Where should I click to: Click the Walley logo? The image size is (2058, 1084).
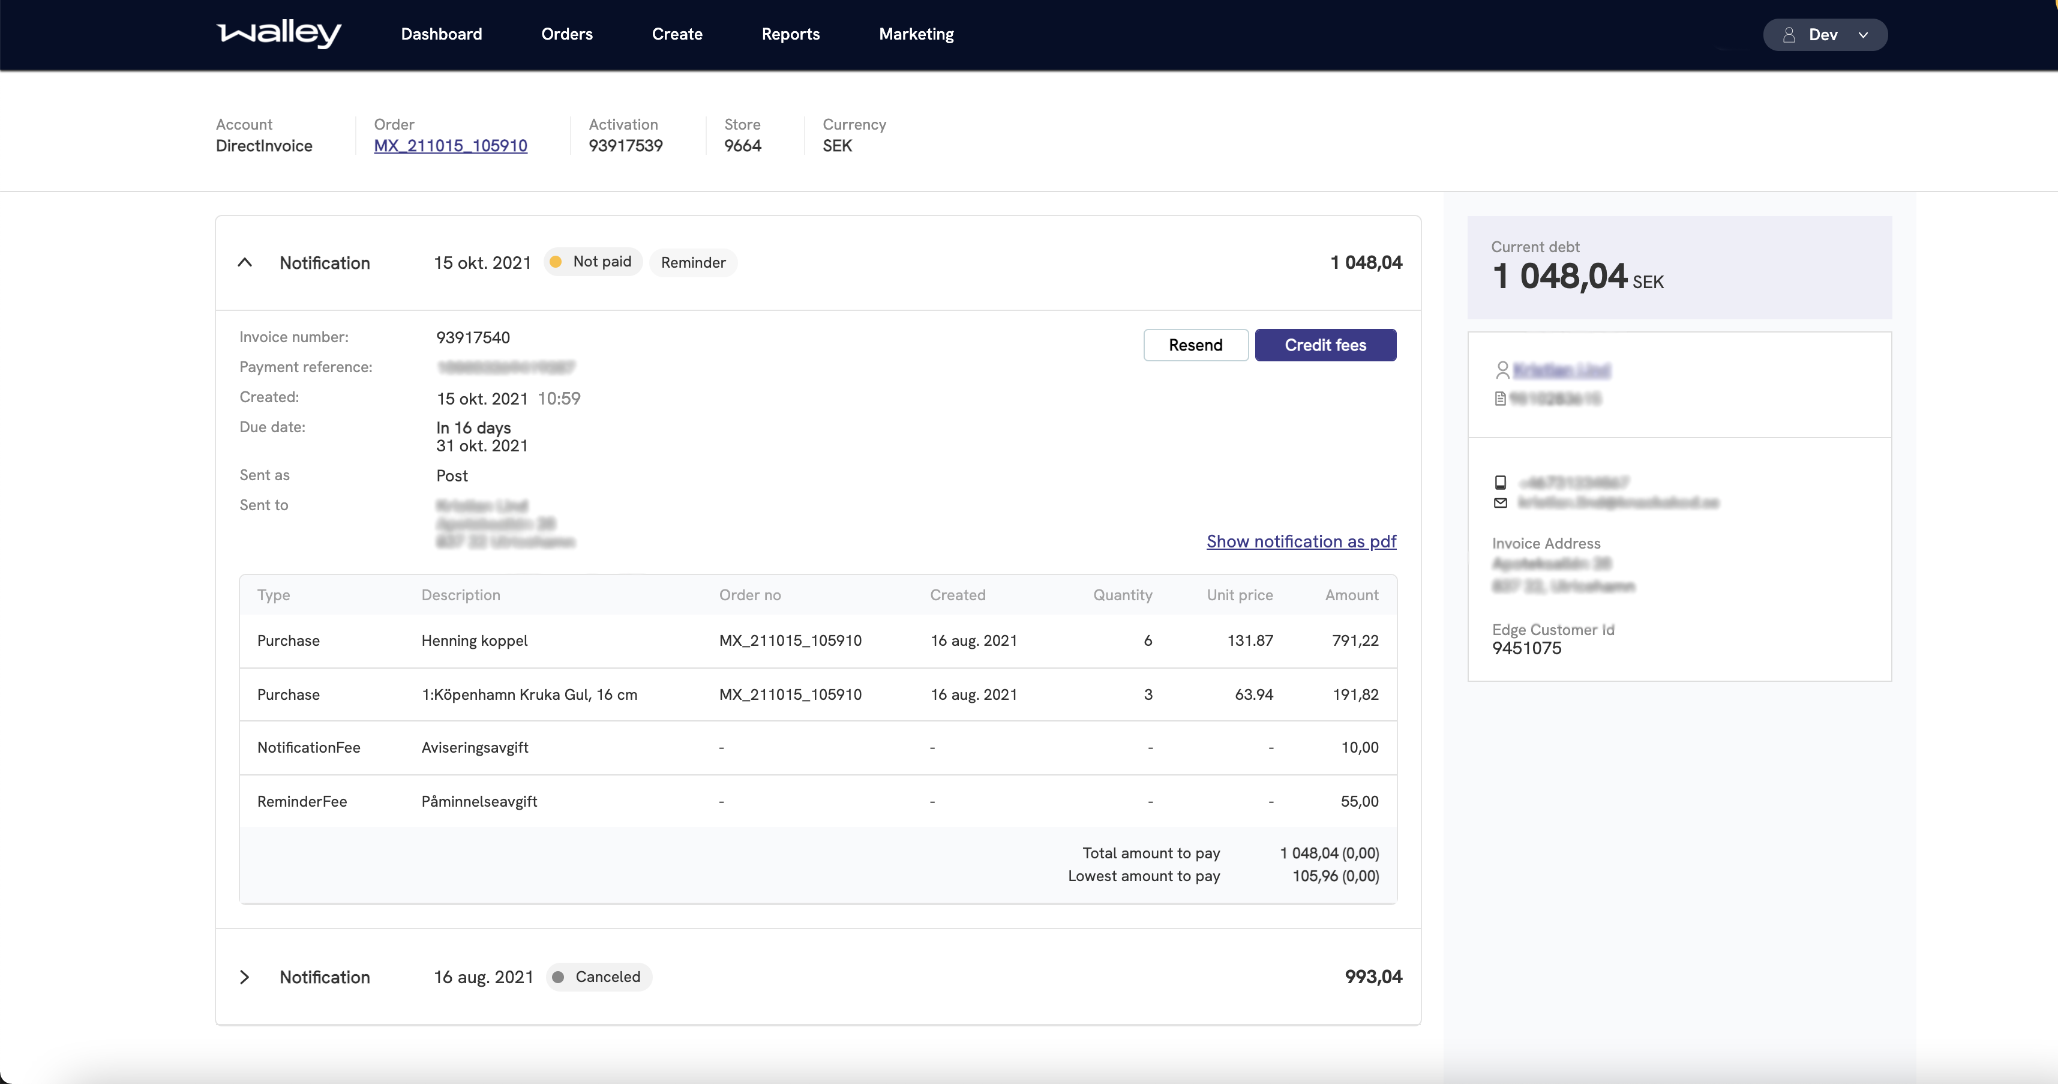pos(279,34)
